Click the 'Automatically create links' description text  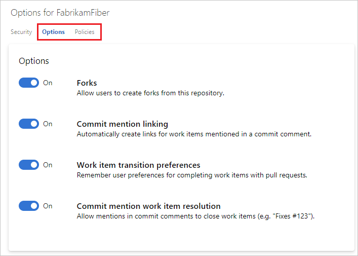tap(194, 134)
